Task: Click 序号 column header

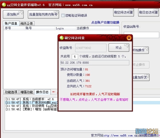Action: (x=14, y=28)
